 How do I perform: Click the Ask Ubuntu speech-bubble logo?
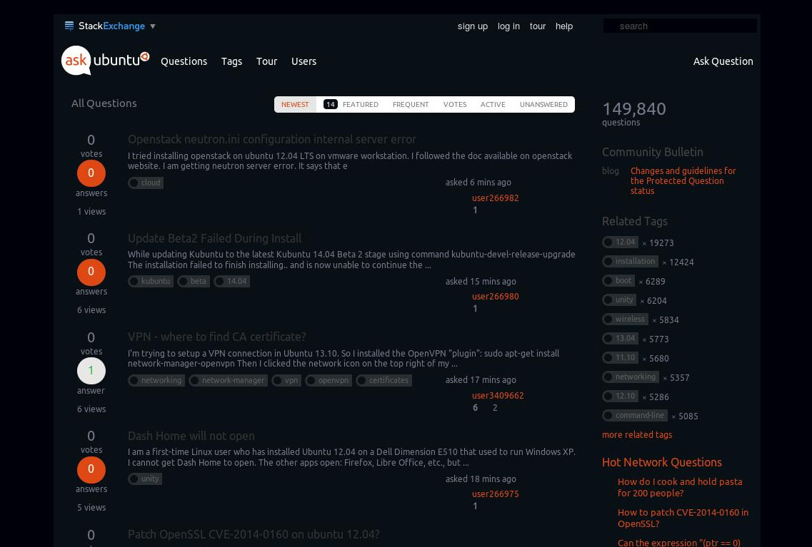coord(76,61)
